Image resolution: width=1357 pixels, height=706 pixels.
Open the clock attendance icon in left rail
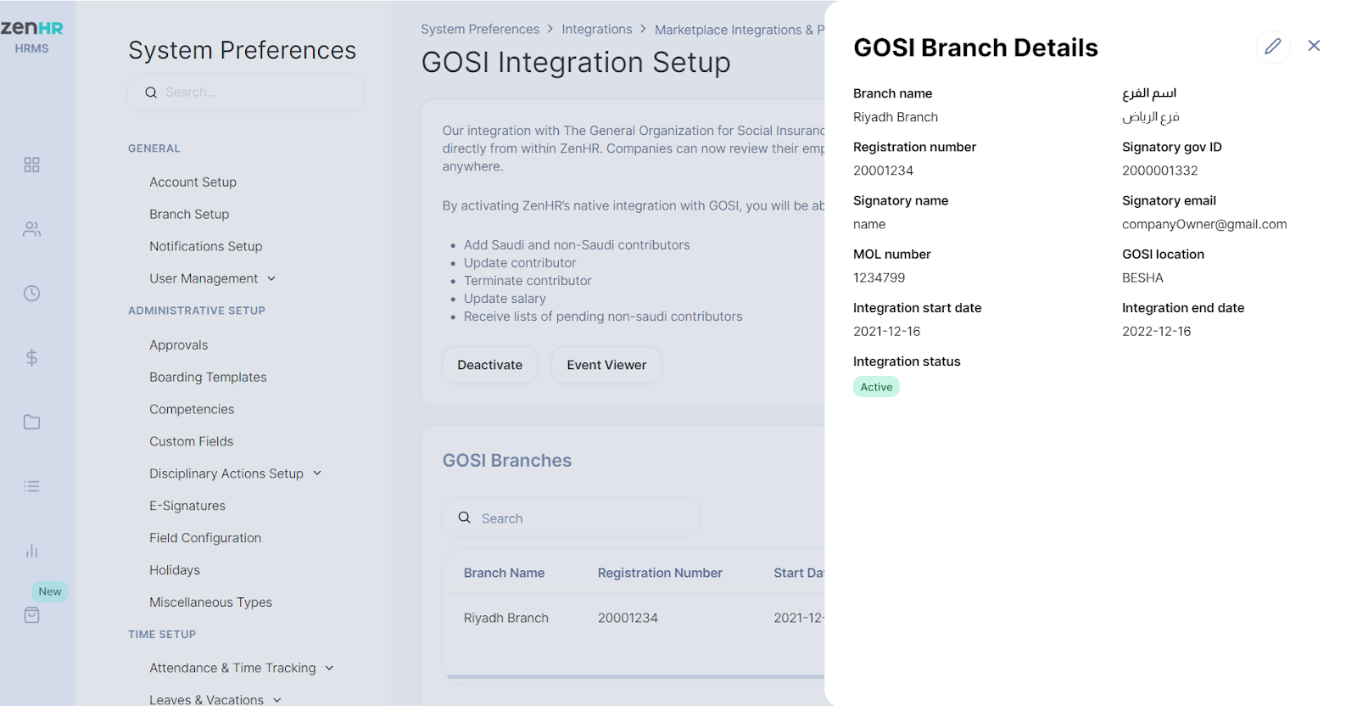pos(31,294)
